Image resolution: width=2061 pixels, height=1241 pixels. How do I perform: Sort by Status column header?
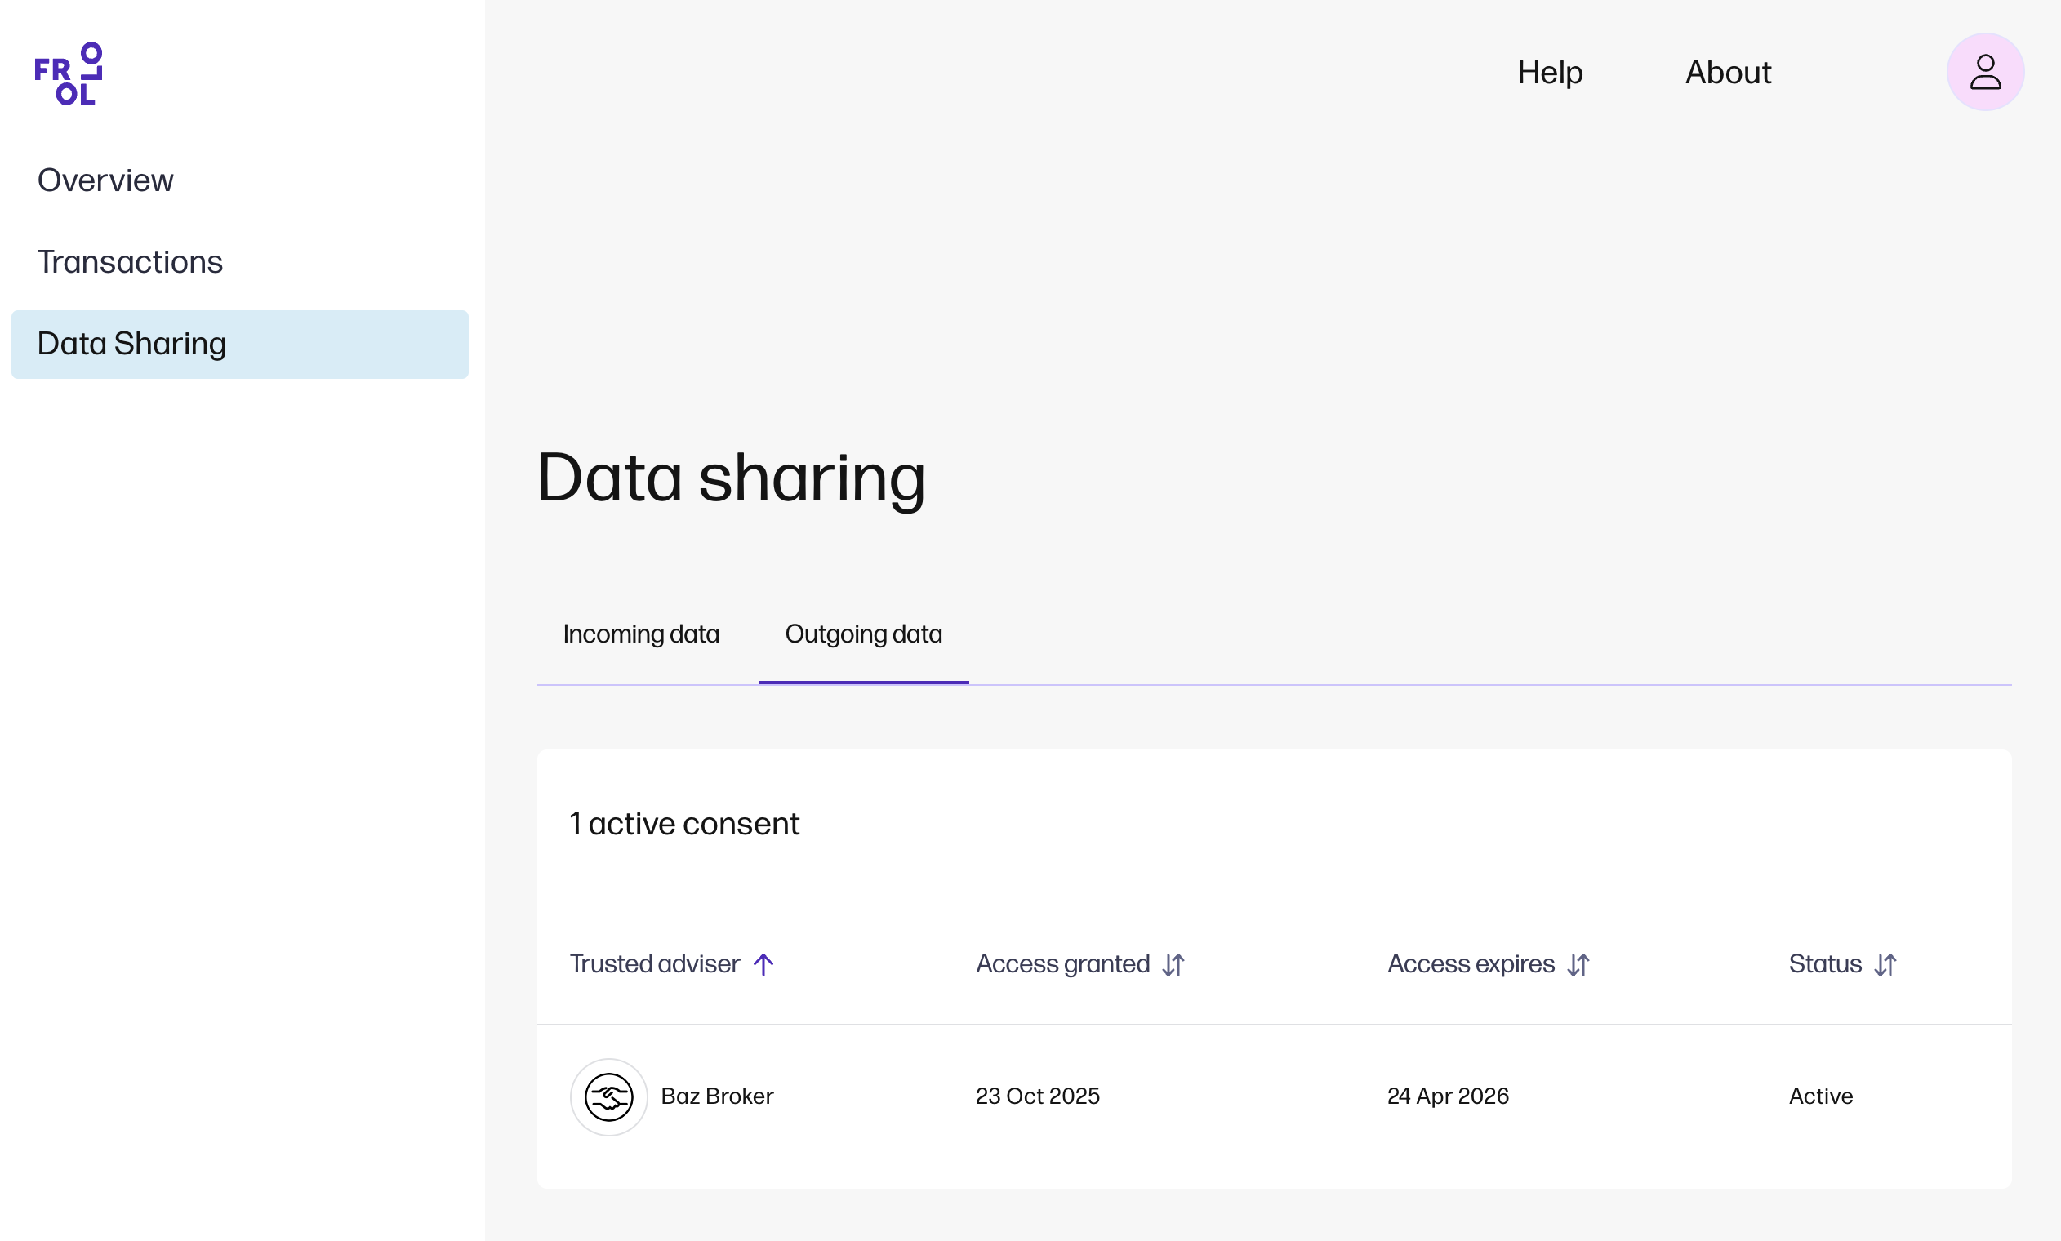pos(1824,964)
